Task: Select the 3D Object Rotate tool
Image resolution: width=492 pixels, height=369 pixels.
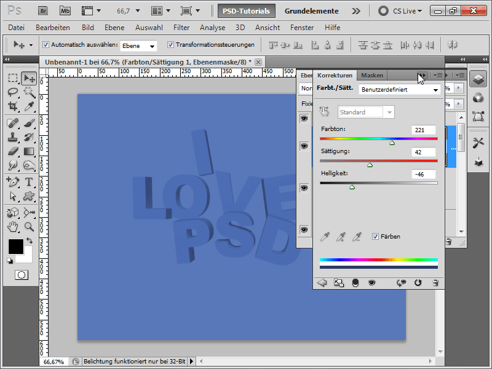Action: (13, 212)
